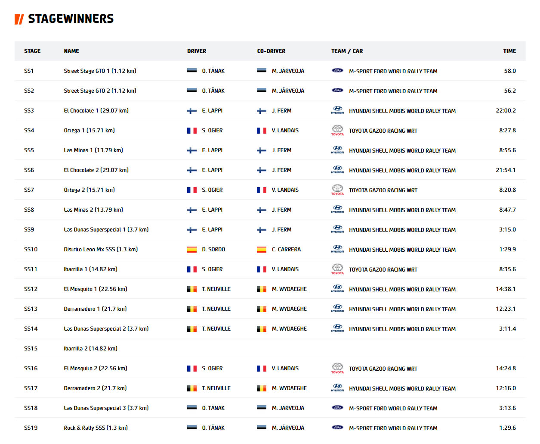This screenshot has height=444, width=540.
Task: Open stage El Chocolate 1 (29.07 km)
Action: (x=96, y=110)
